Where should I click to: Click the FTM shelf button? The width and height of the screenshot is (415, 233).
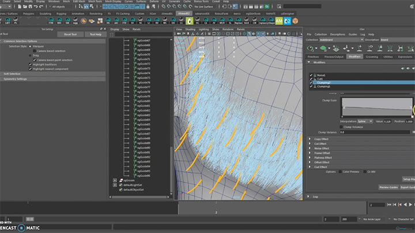coord(51,21)
